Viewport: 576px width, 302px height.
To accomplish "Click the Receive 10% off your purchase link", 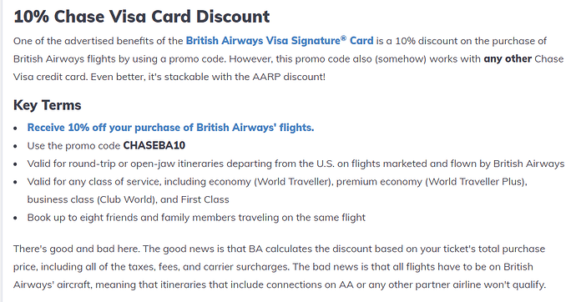I will pyautogui.click(x=171, y=128).
